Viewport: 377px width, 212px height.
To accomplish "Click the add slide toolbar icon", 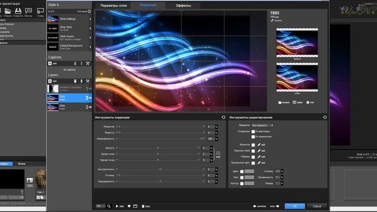I will click(41, 11).
